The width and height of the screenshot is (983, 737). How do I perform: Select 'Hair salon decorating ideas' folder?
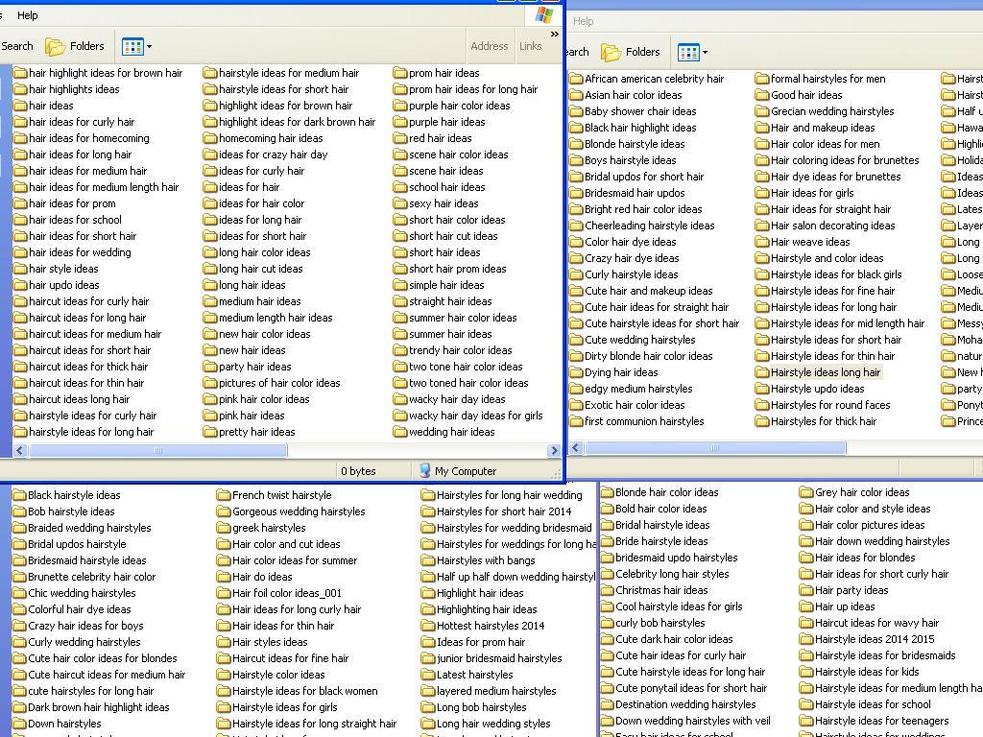point(825,225)
